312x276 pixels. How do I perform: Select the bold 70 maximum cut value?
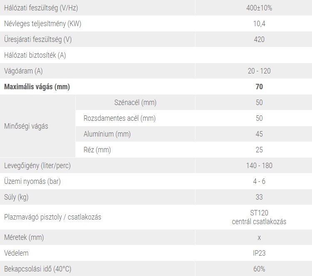[x=259, y=87]
